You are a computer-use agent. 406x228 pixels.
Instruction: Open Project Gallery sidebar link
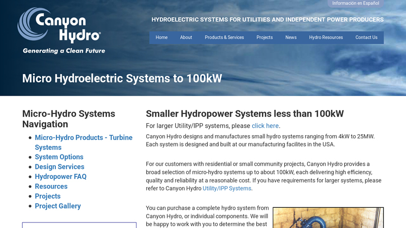(58, 206)
